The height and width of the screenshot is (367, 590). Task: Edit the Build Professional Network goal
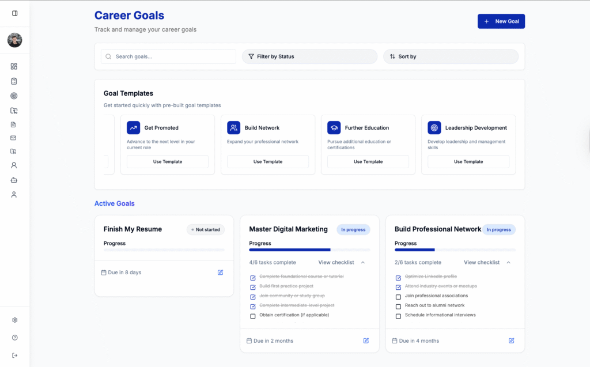coord(511,340)
